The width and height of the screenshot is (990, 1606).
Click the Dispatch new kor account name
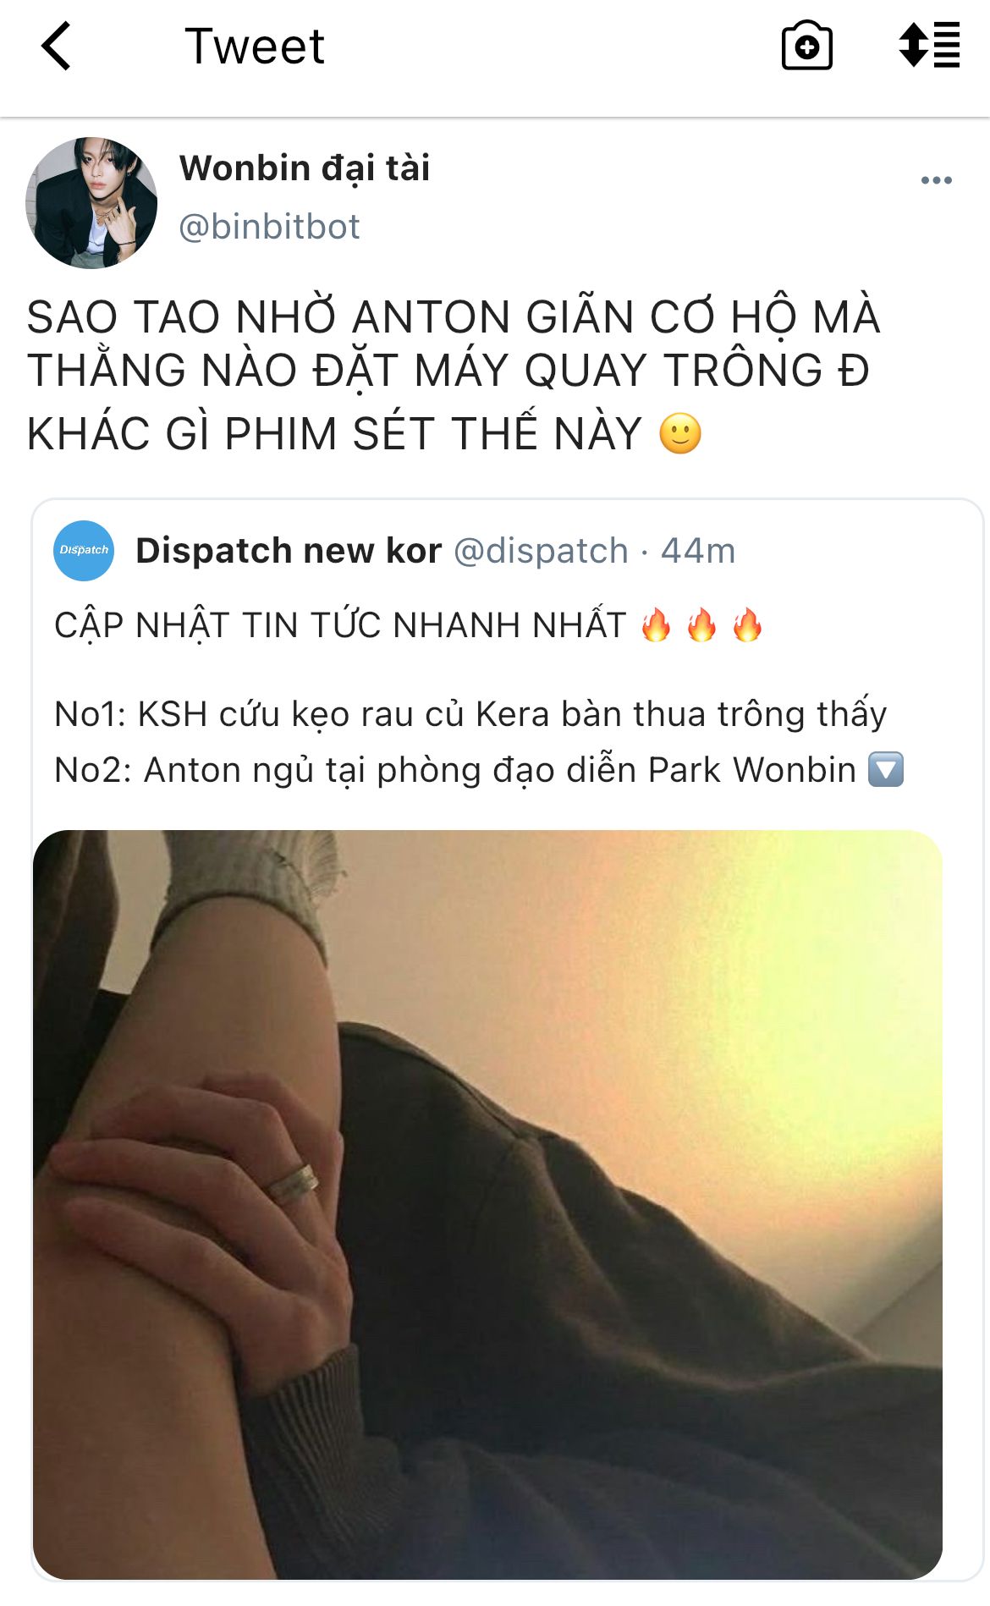click(x=289, y=551)
